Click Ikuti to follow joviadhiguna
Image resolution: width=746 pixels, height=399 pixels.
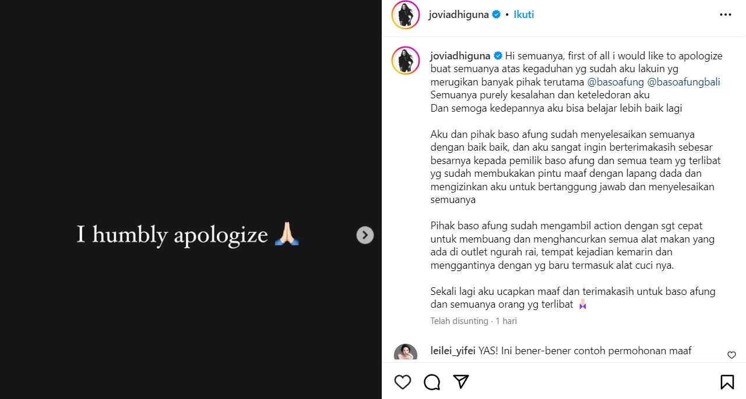(x=524, y=15)
